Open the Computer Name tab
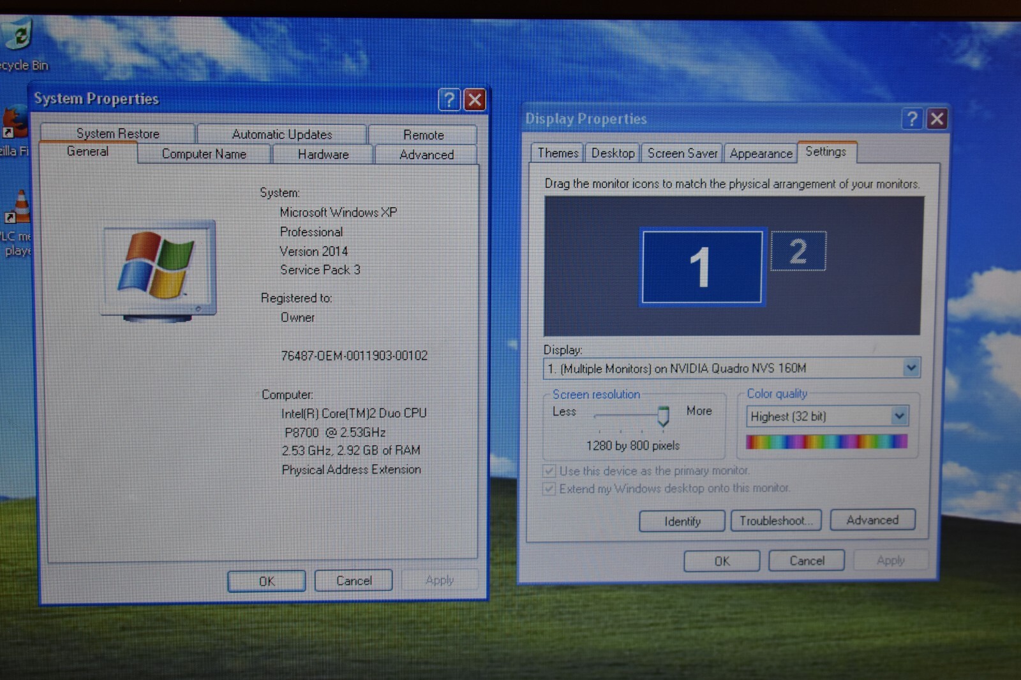The height and width of the screenshot is (680, 1021). point(204,154)
